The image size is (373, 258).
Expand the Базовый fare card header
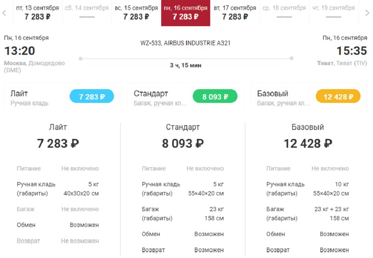click(282, 97)
